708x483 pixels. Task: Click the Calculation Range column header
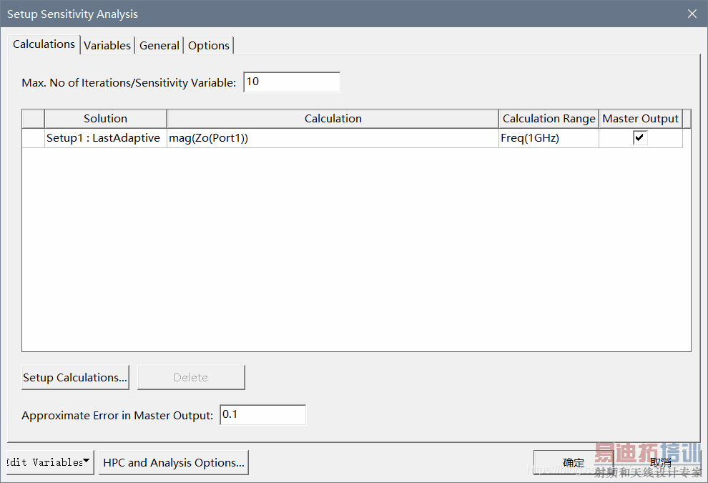(x=549, y=119)
